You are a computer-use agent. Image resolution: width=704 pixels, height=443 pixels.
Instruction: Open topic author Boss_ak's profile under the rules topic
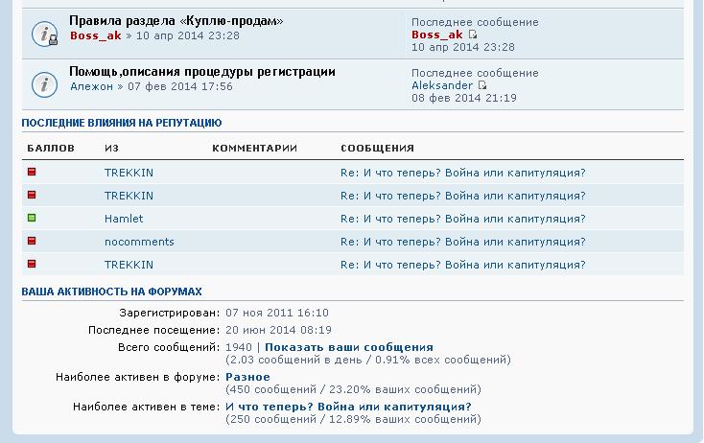(96, 35)
